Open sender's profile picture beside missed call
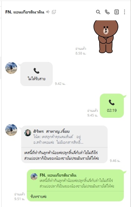Viewport: 131px width, 207px height. point(11,68)
